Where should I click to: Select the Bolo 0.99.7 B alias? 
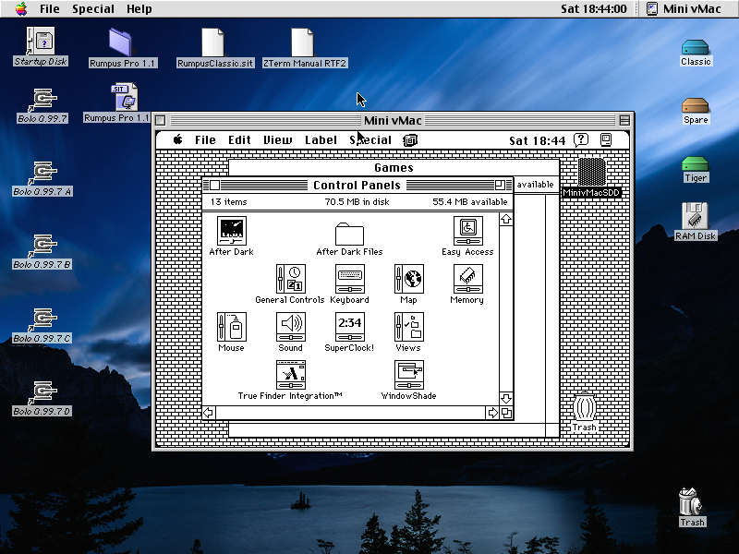42,246
